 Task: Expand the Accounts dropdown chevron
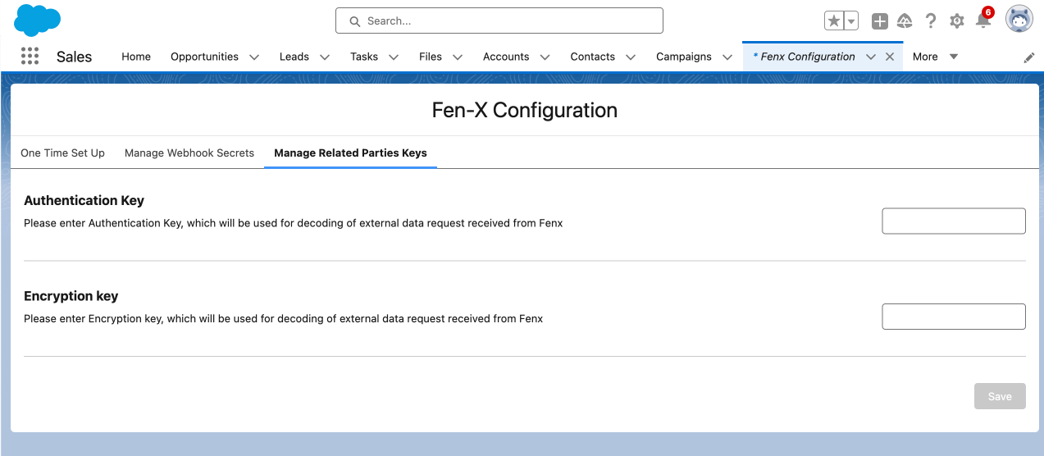coord(545,57)
